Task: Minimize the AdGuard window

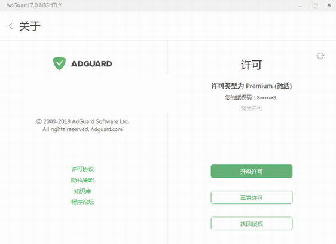Action: tap(301, 5)
